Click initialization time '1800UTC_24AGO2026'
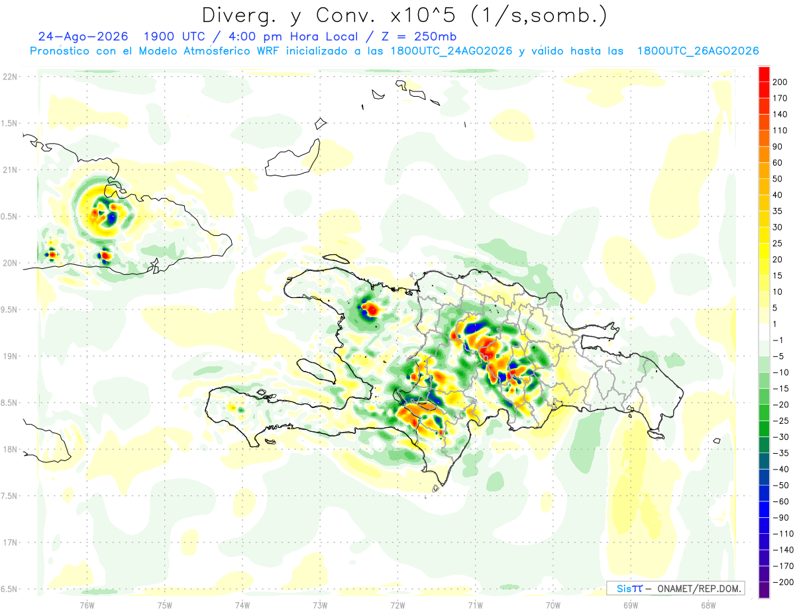The image size is (795, 614). click(452, 51)
